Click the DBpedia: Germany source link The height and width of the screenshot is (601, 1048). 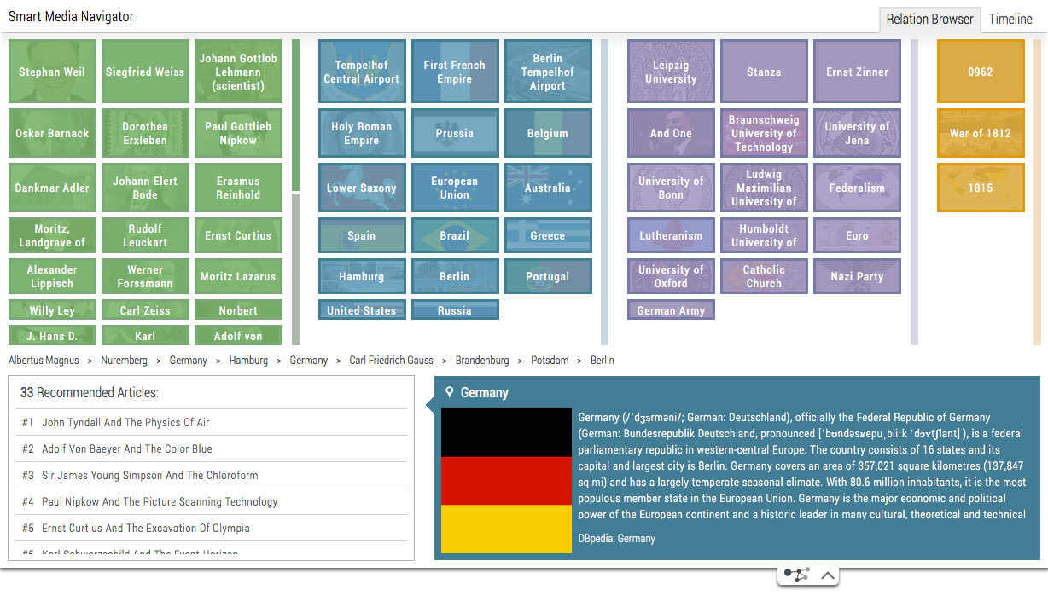click(616, 539)
